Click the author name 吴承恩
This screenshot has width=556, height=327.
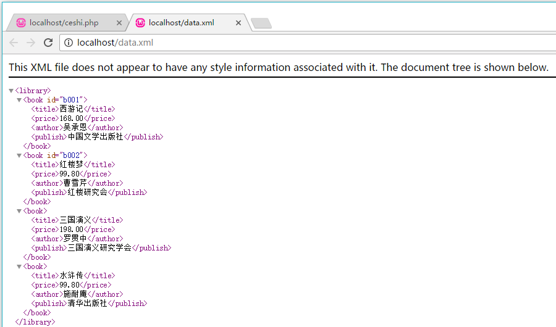(75, 128)
